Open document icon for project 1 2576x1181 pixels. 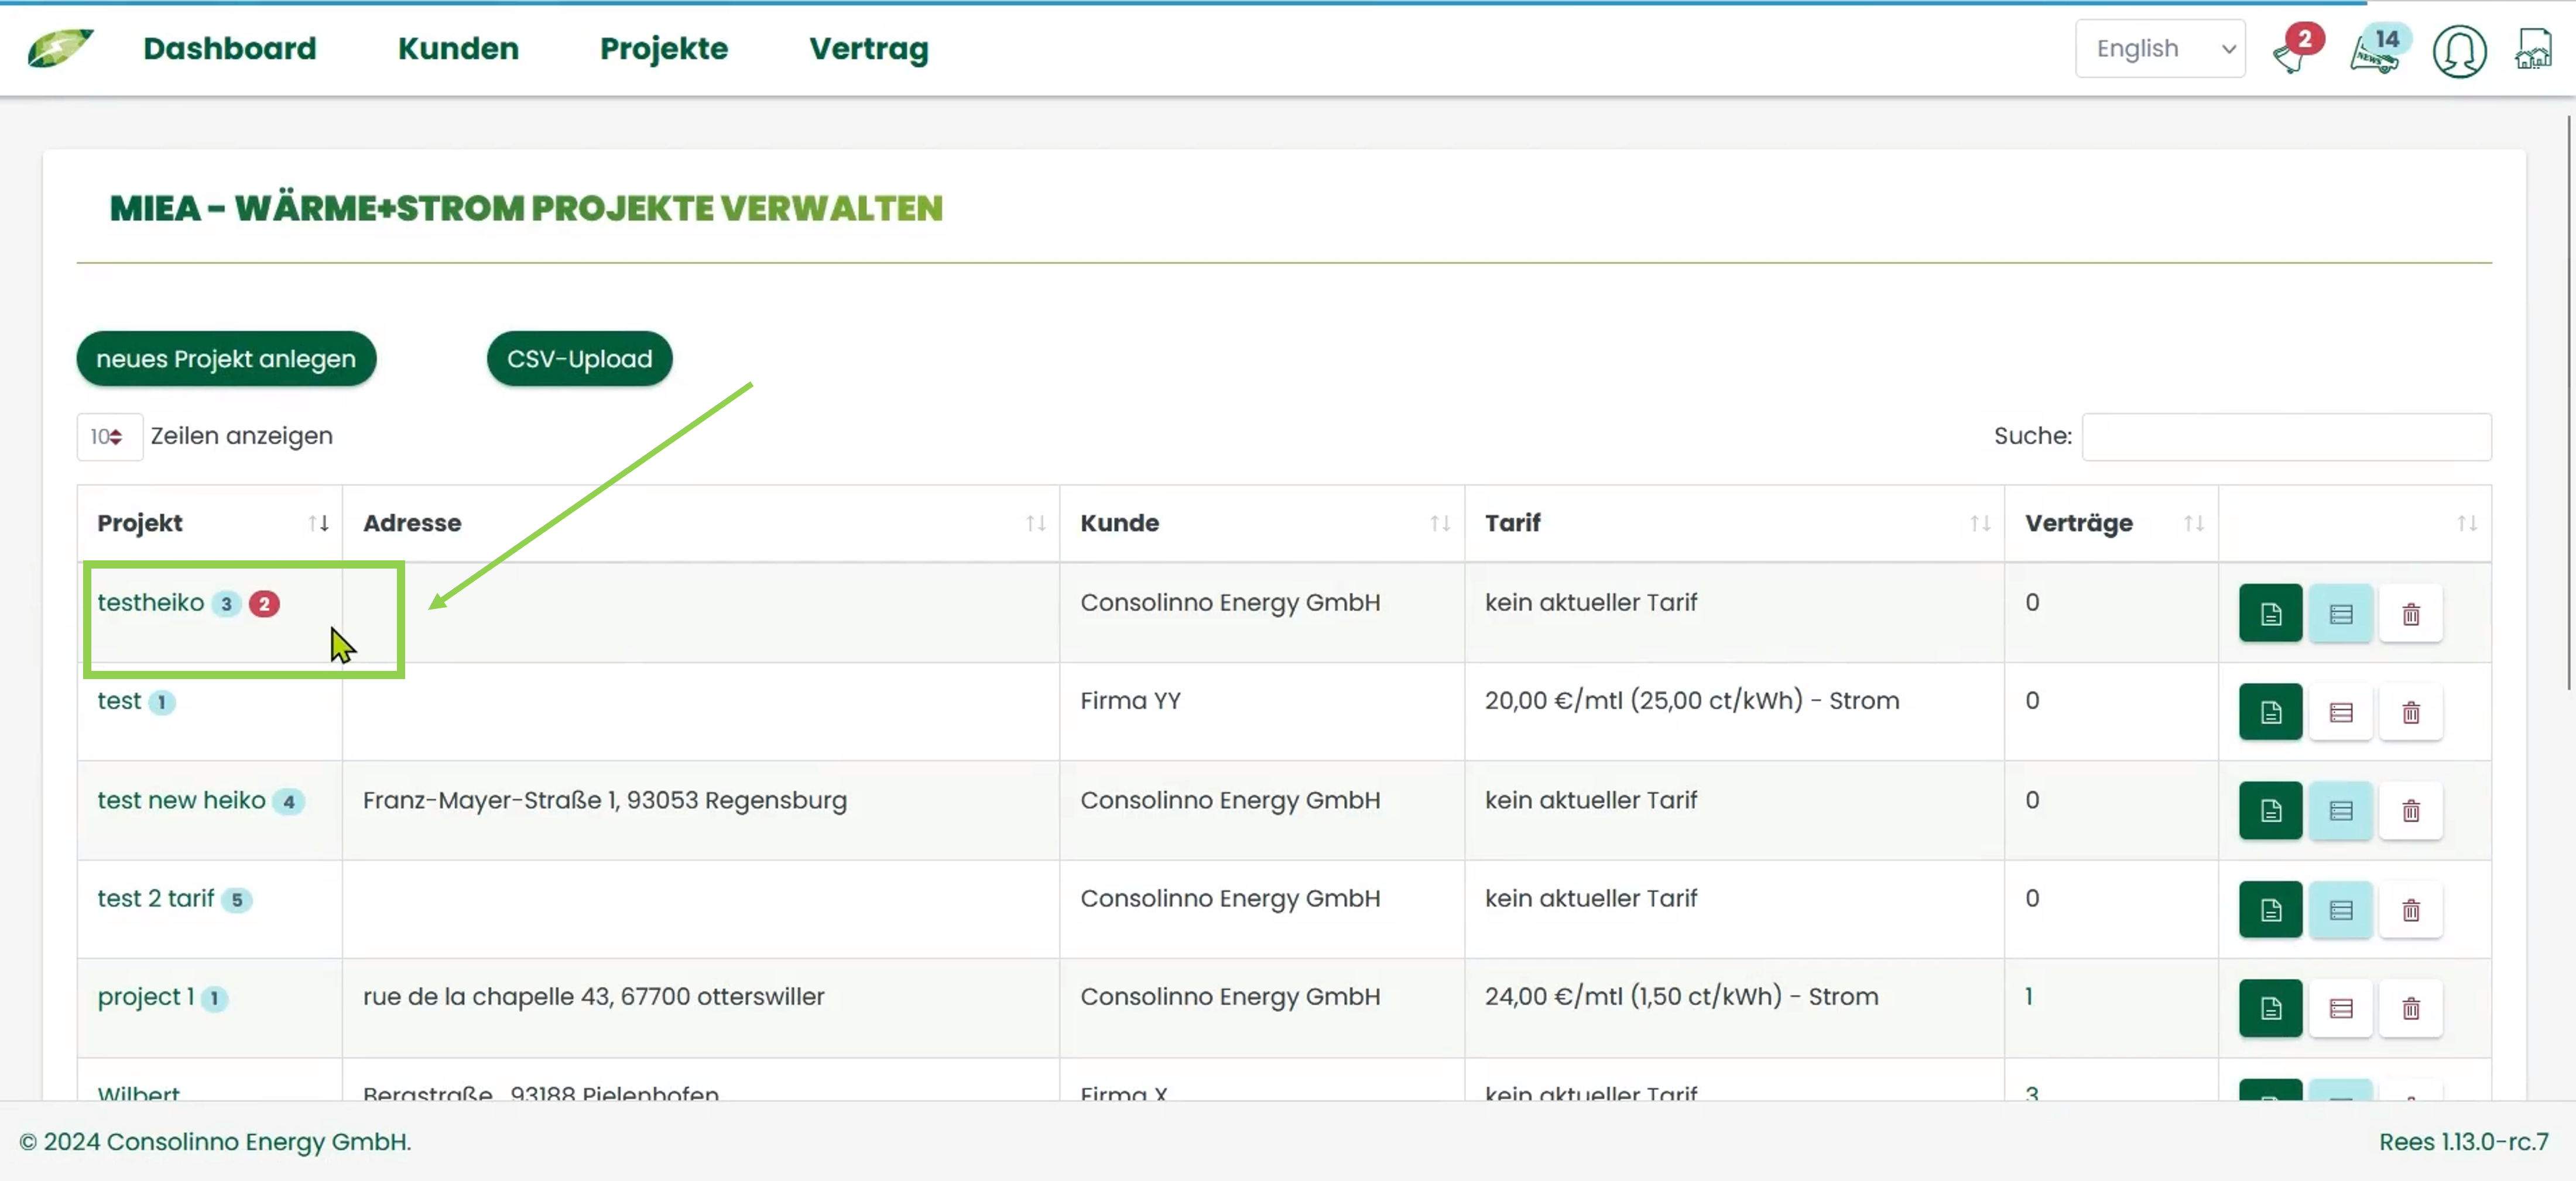[x=2270, y=1007]
